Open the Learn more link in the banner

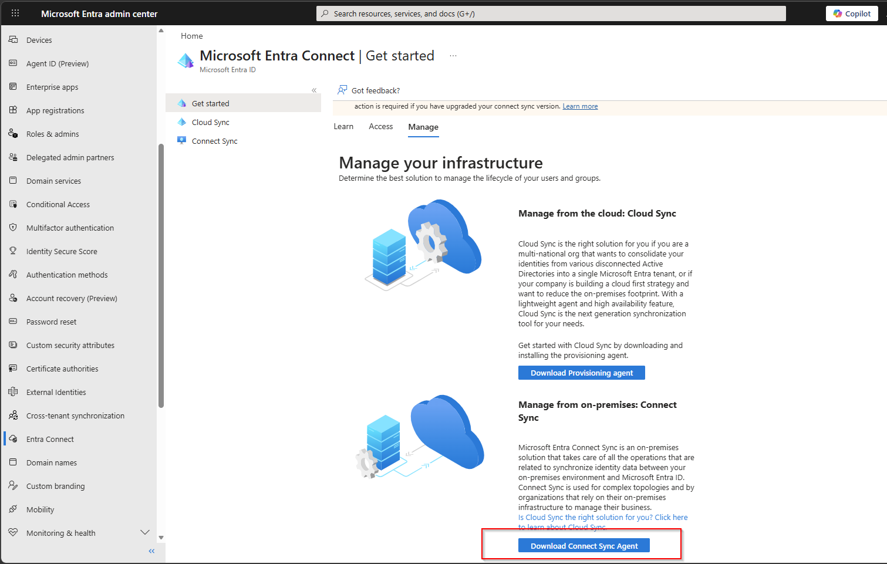(580, 106)
